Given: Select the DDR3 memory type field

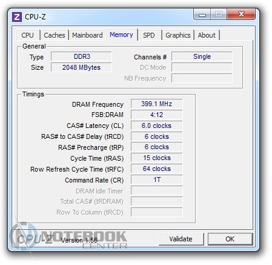Looking at the screenshot, I should pos(81,56).
